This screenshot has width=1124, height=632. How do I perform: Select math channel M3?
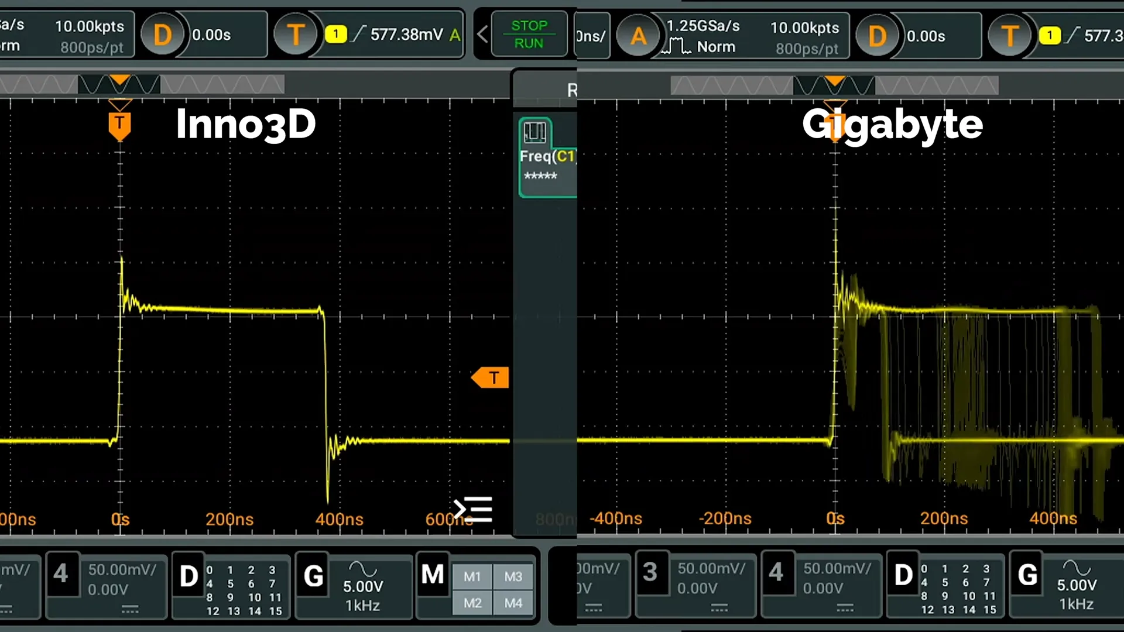tap(513, 577)
